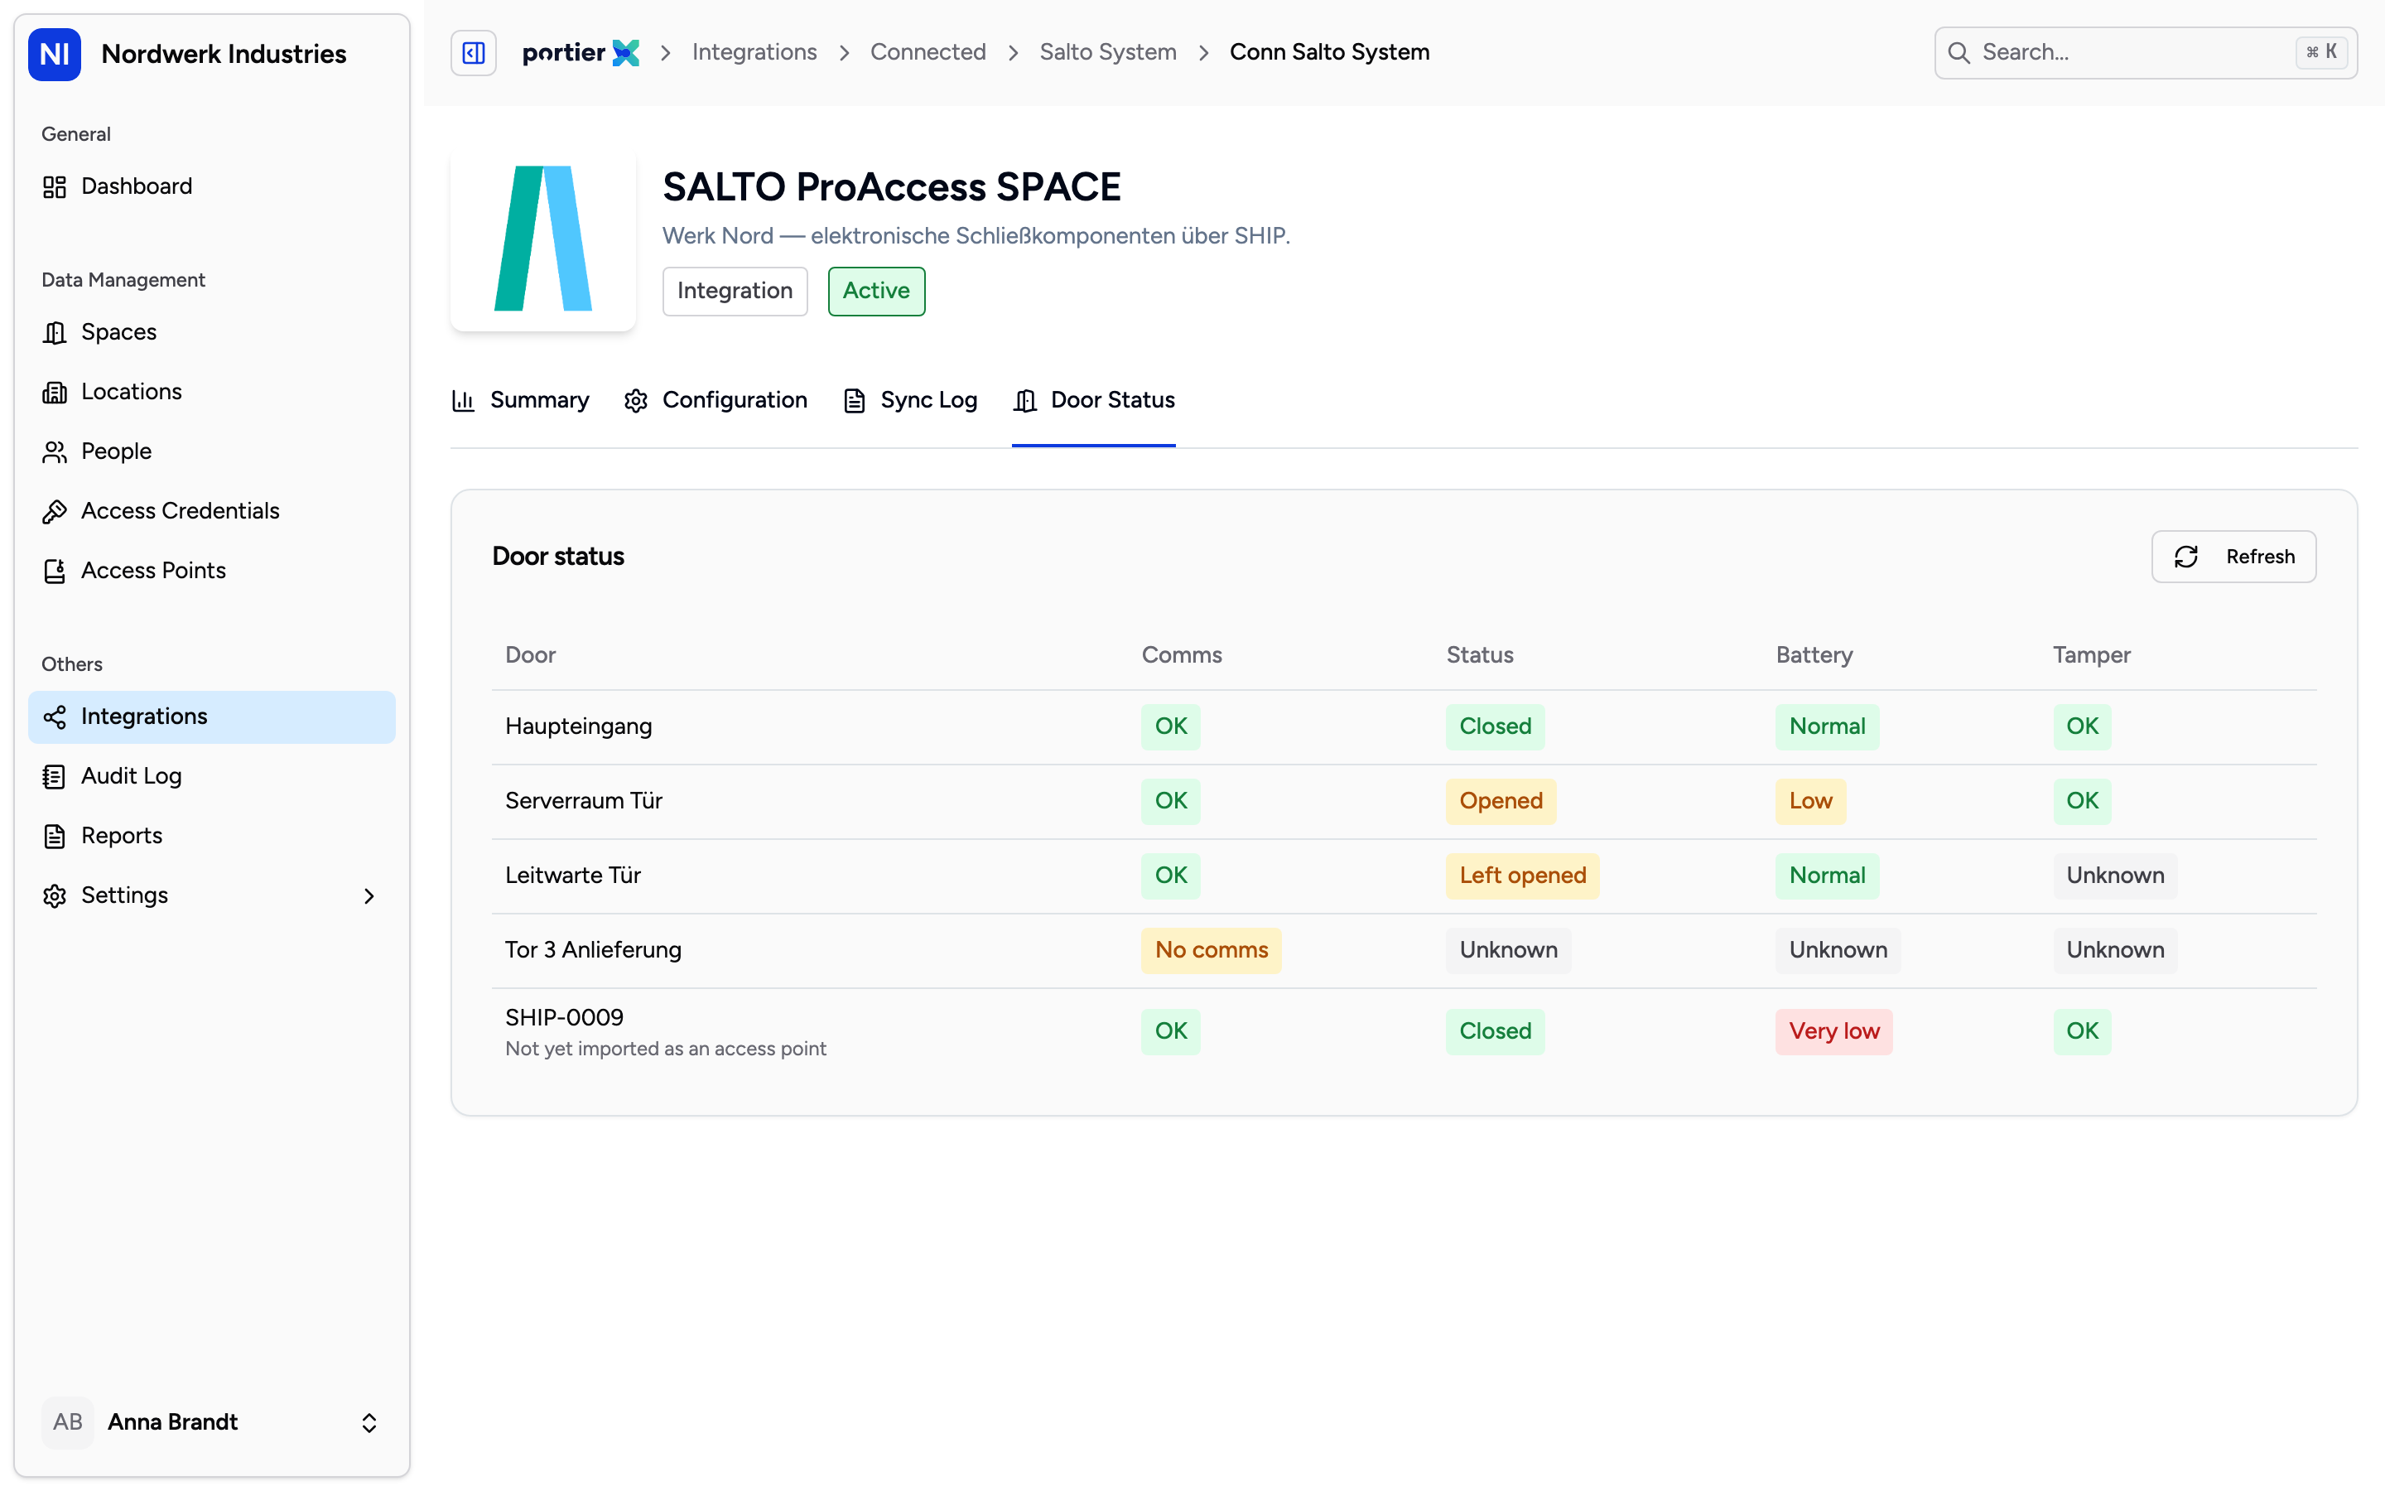Click the Left opened status badge
Viewport: 2385px width, 1491px height.
coord(1523,876)
